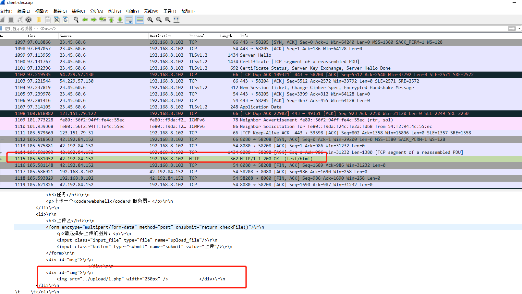Go forward in packet history
Viewport: 522px width, 294px height.
[x=94, y=20]
